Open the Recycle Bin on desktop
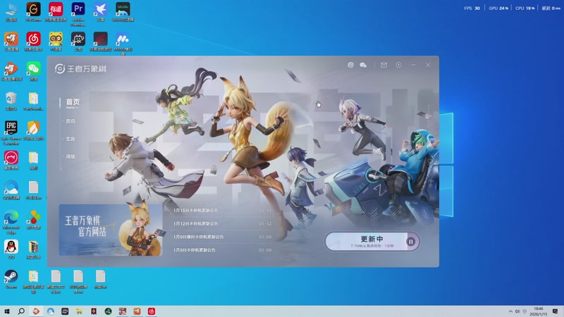 [11, 101]
